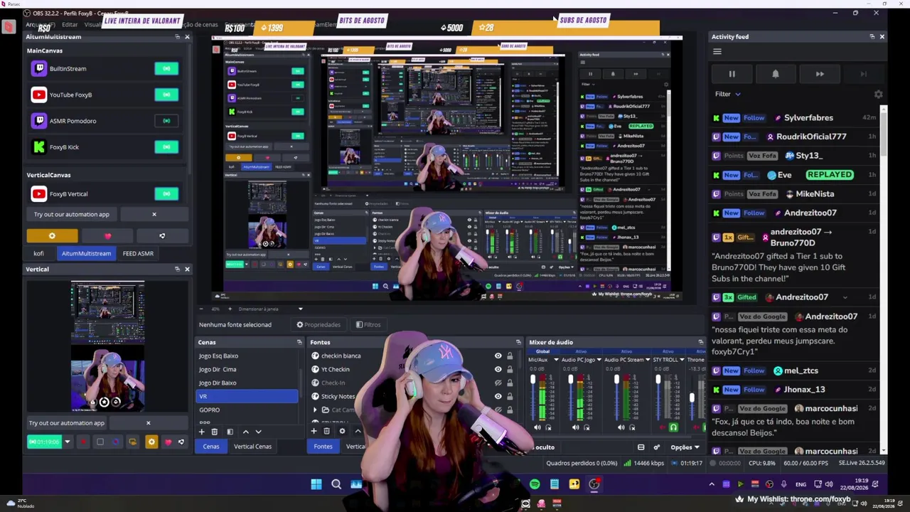Image resolution: width=910 pixels, height=512 pixels.
Task: Skip current alert in Activity feed
Action: pos(820,74)
